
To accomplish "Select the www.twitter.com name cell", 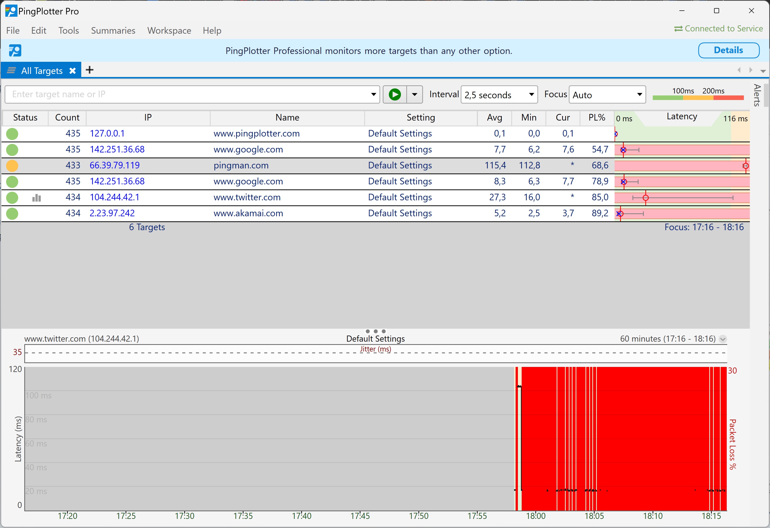I will [247, 198].
